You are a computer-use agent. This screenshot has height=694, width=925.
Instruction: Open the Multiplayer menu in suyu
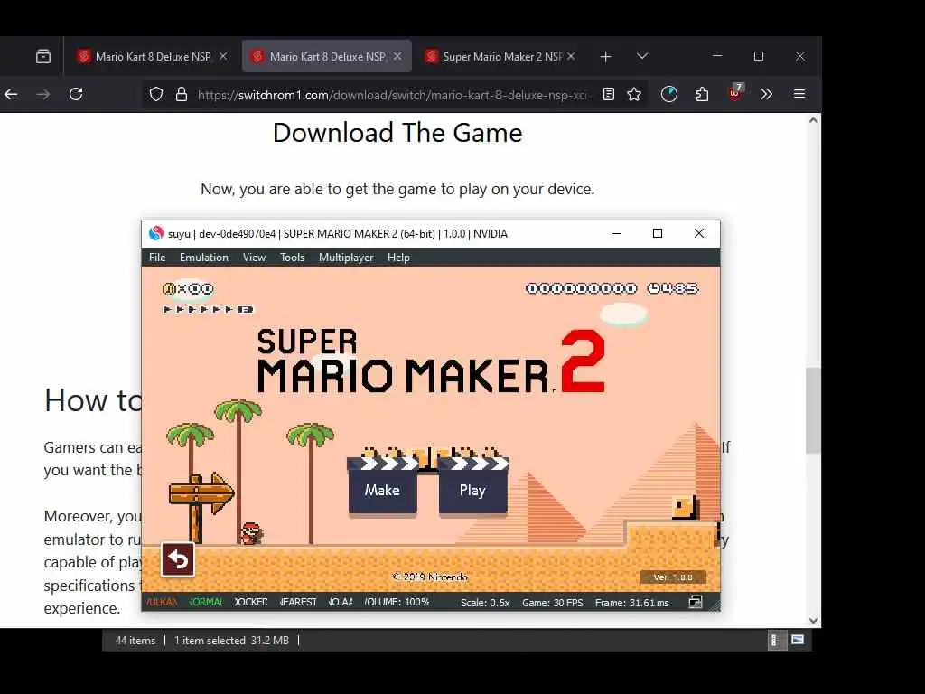coord(346,258)
